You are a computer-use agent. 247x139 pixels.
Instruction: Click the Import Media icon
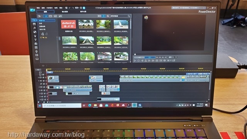[x=39, y=16]
